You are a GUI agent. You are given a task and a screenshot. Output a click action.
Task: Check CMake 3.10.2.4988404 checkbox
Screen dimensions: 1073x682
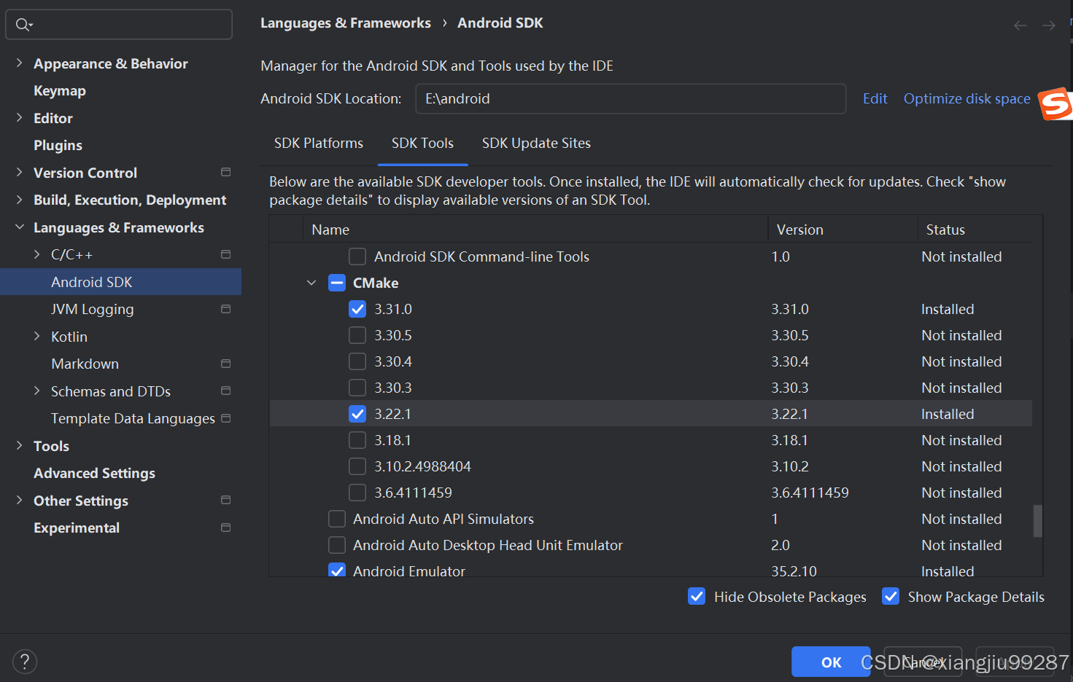(x=357, y=466)
